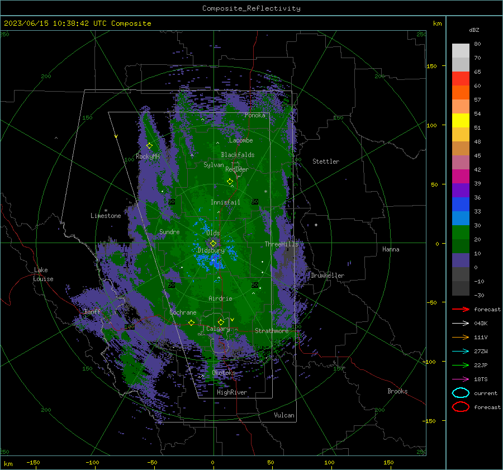
Task: Select the red 65 dBZ legend swatch
Action: 461,78
